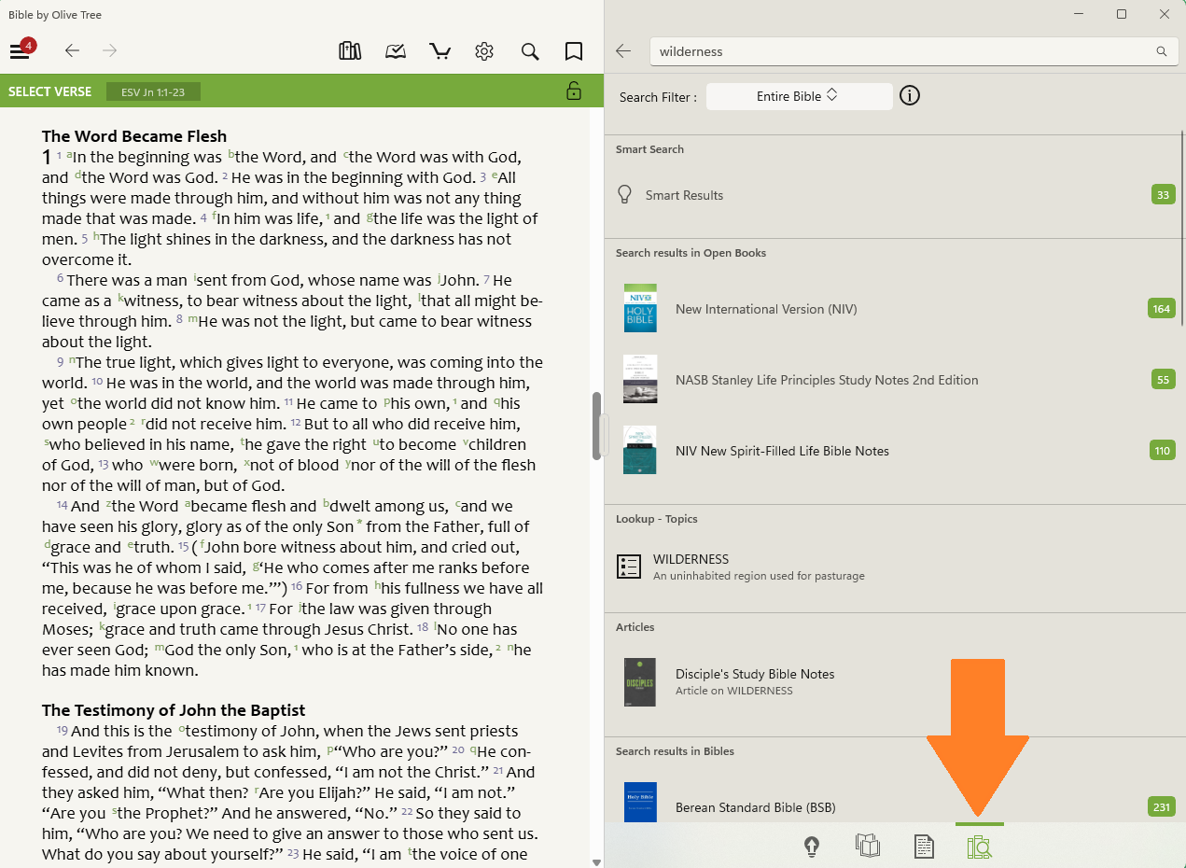Click the magnifier inside search box
This screenshot has width=1186, height=868.
coord(1162,51)
